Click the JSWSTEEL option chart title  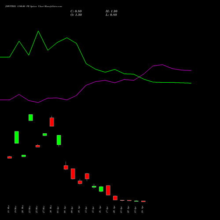pyautogui.click(x=33, y=7)
